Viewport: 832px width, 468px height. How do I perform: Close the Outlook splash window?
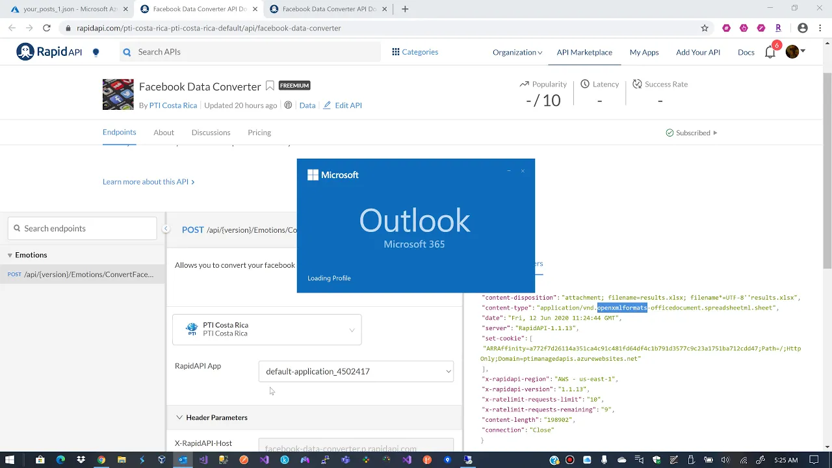coord(523,171)
